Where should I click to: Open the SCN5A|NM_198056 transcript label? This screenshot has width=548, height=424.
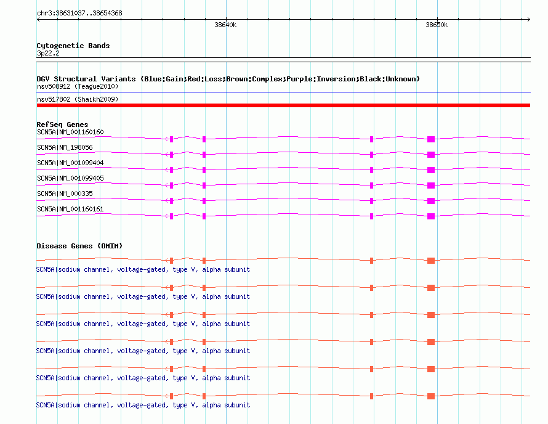(x=65, y=147)
